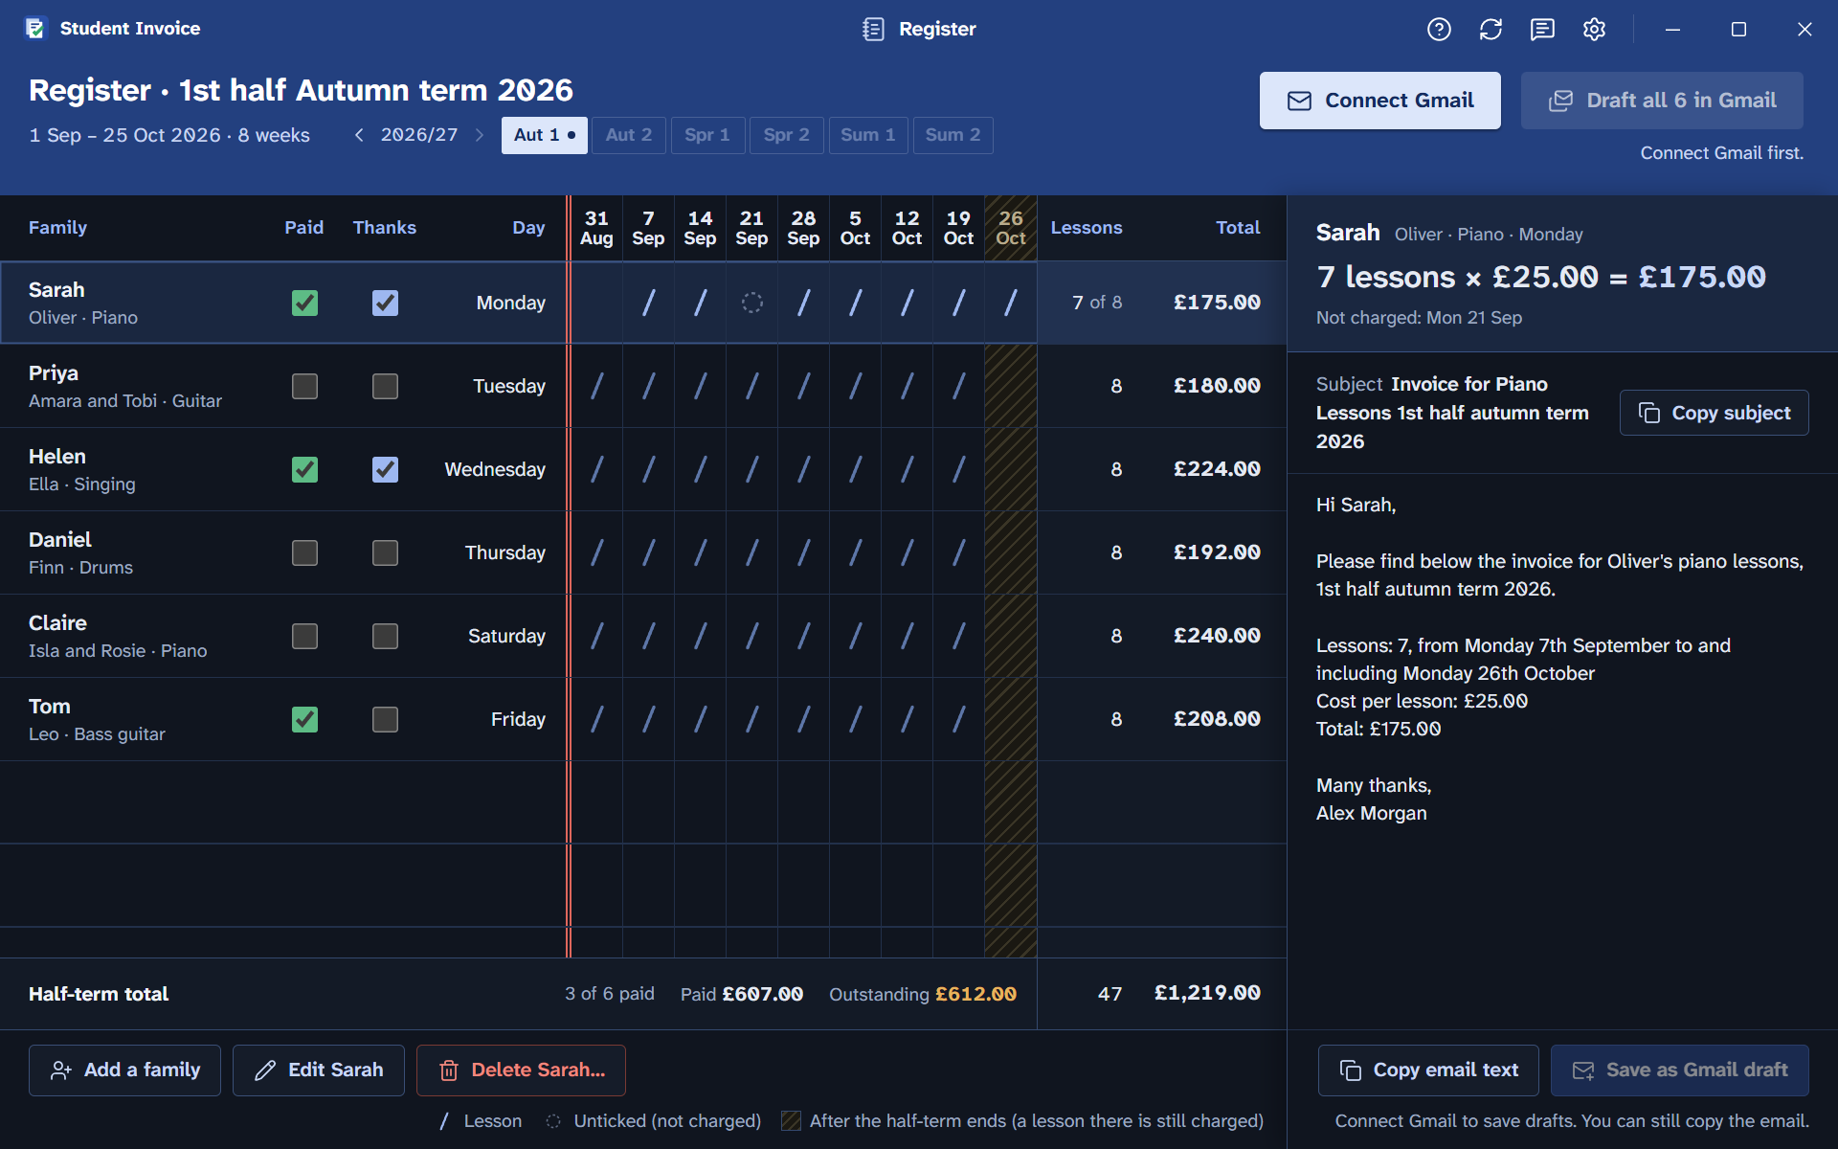Viewport: 1838px width, 1149px height.
Task: Click Priya's total £180.00
Action: [x=1217, y=386]
